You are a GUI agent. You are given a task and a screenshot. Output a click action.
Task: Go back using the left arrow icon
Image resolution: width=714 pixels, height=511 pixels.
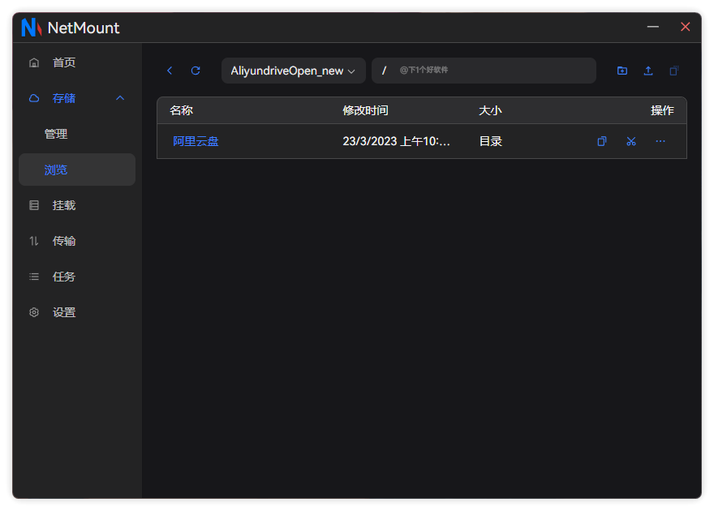click(x=170, y=71)
